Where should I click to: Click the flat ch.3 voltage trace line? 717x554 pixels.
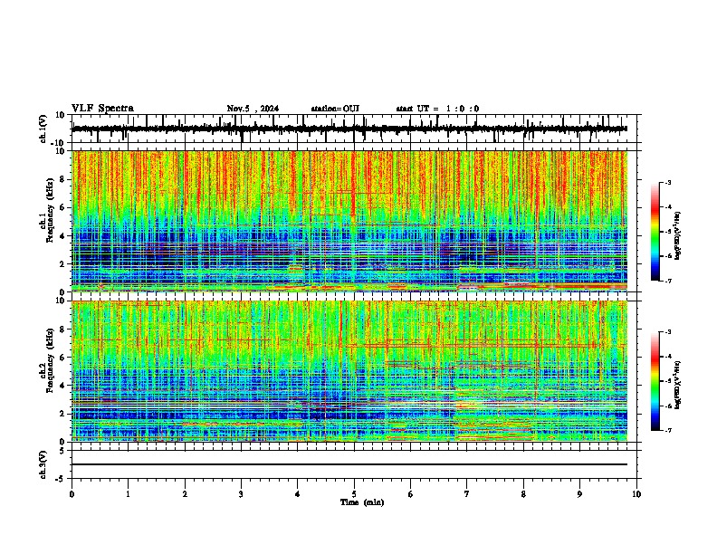pyautogui.click(x=349, y=464)
